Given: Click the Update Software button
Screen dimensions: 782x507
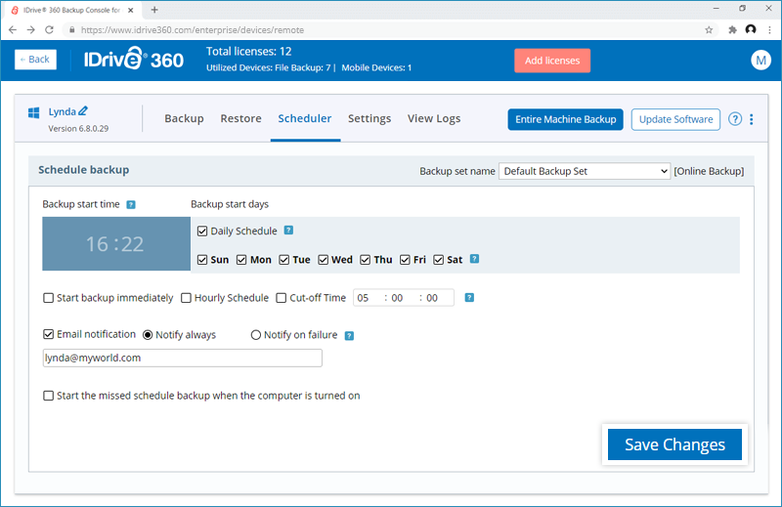Looking at the screenshot, I should tap(675, 119).
